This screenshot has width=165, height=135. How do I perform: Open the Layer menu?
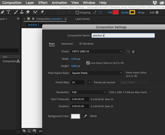pyautogui.click(x=30, y=3)
